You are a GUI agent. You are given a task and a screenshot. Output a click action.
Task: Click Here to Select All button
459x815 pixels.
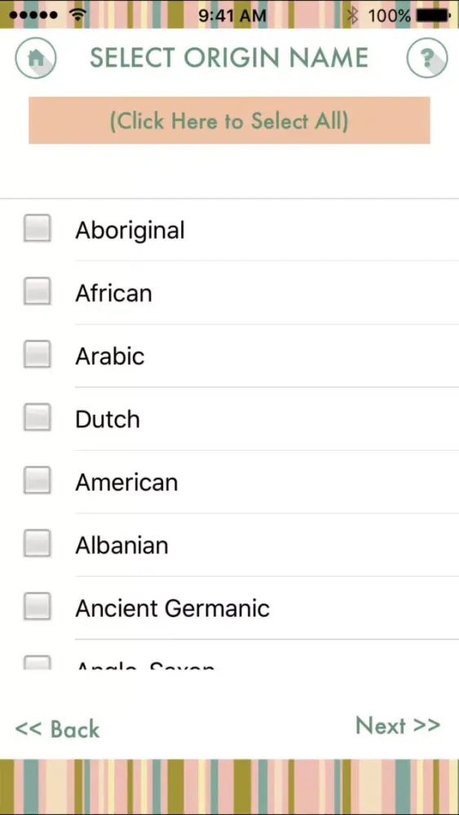[229, 120]
